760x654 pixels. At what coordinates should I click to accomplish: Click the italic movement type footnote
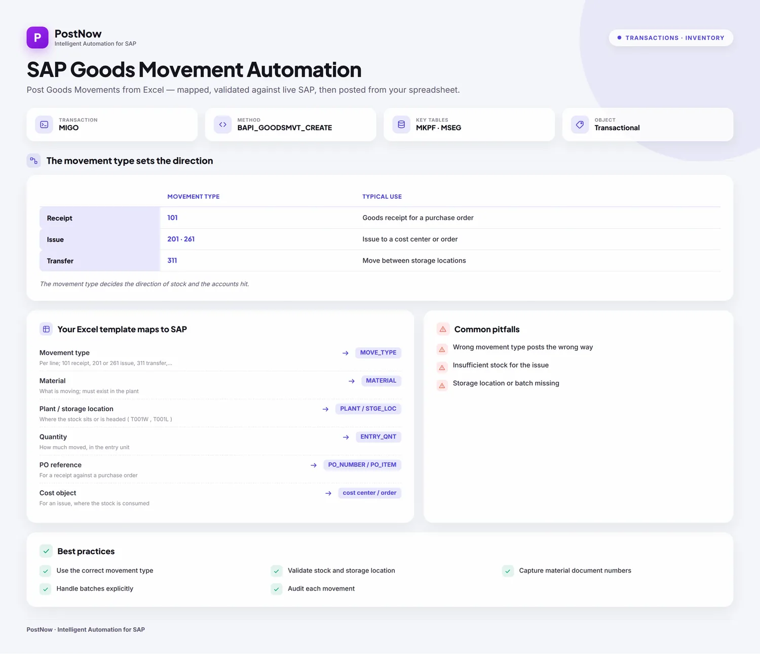[144, 284]
